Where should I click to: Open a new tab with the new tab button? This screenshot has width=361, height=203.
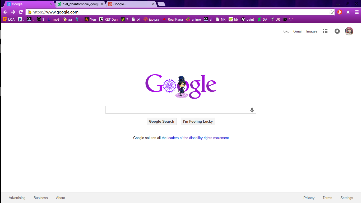click(161, 4)
